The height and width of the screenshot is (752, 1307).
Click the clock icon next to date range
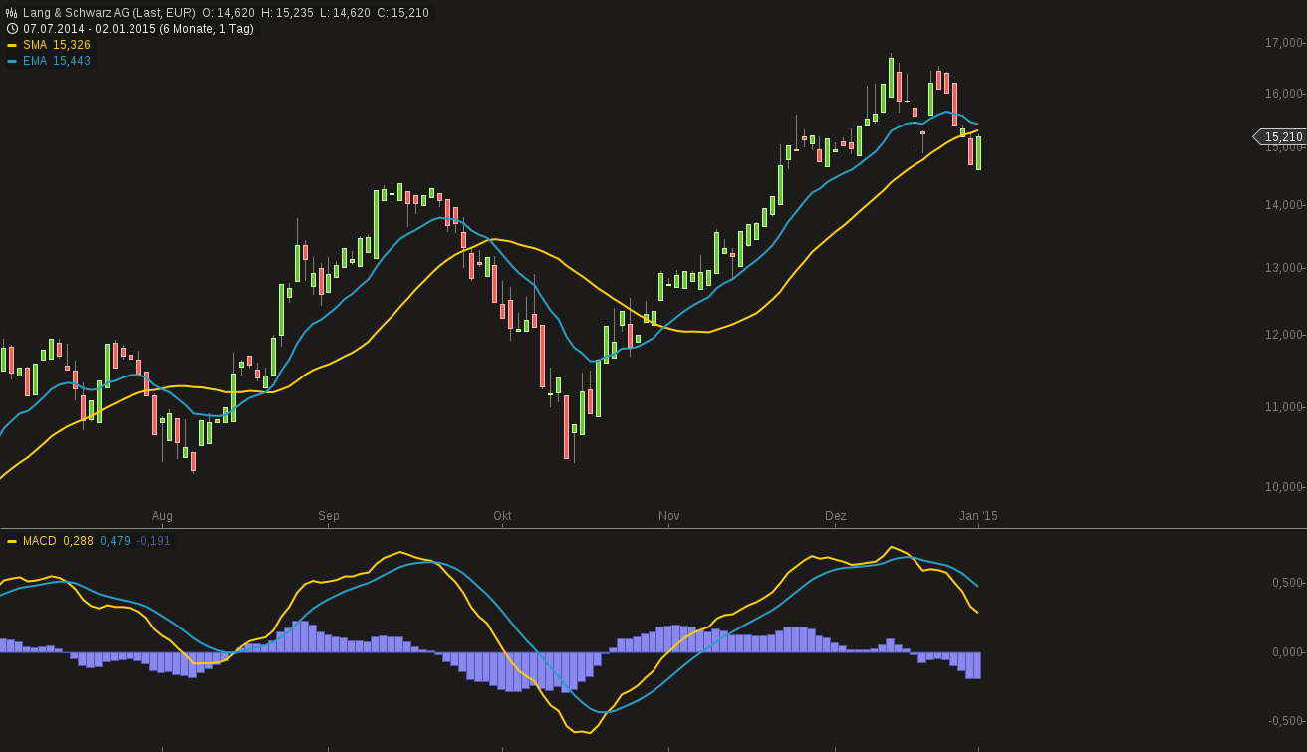pyautogui.click(x=12, y=29)
